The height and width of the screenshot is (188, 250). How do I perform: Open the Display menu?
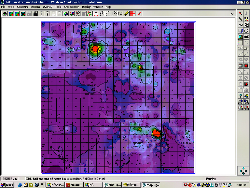pyautogui.click(x=86, y=7)
